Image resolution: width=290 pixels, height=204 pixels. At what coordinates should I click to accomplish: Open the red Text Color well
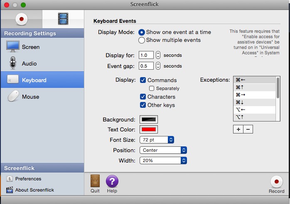(149, 129)
